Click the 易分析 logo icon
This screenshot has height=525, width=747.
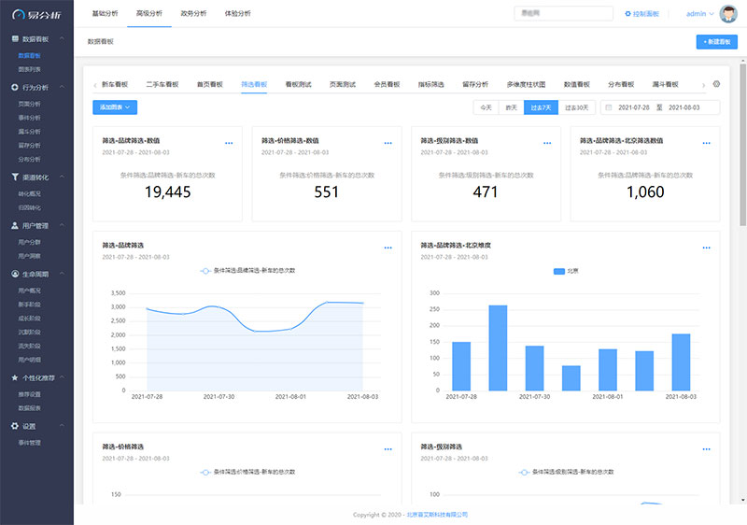coord(18,14)
